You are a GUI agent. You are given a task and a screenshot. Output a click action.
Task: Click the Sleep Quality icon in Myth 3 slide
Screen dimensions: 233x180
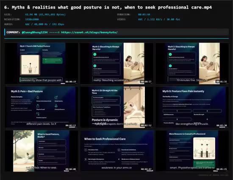tap(56, 97)
